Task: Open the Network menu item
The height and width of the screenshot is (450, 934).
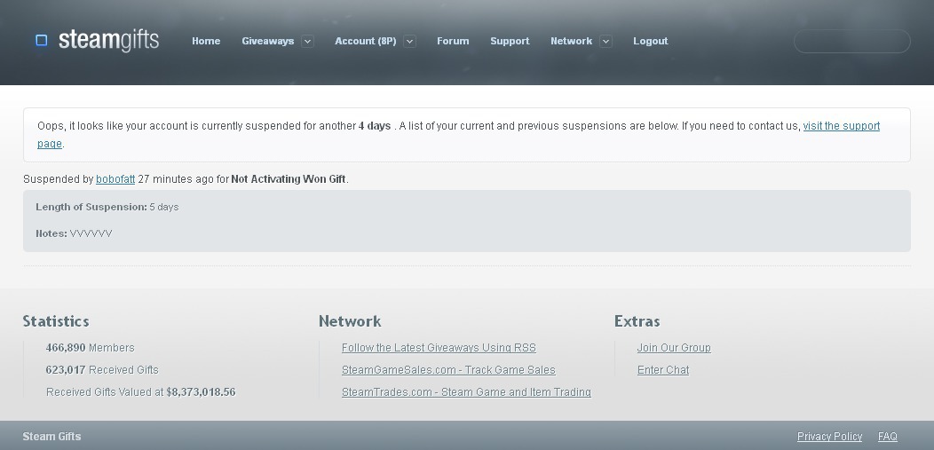Action: click(571, 41)
